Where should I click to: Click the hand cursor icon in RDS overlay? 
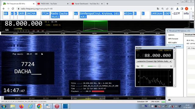(x=42, y=54)
